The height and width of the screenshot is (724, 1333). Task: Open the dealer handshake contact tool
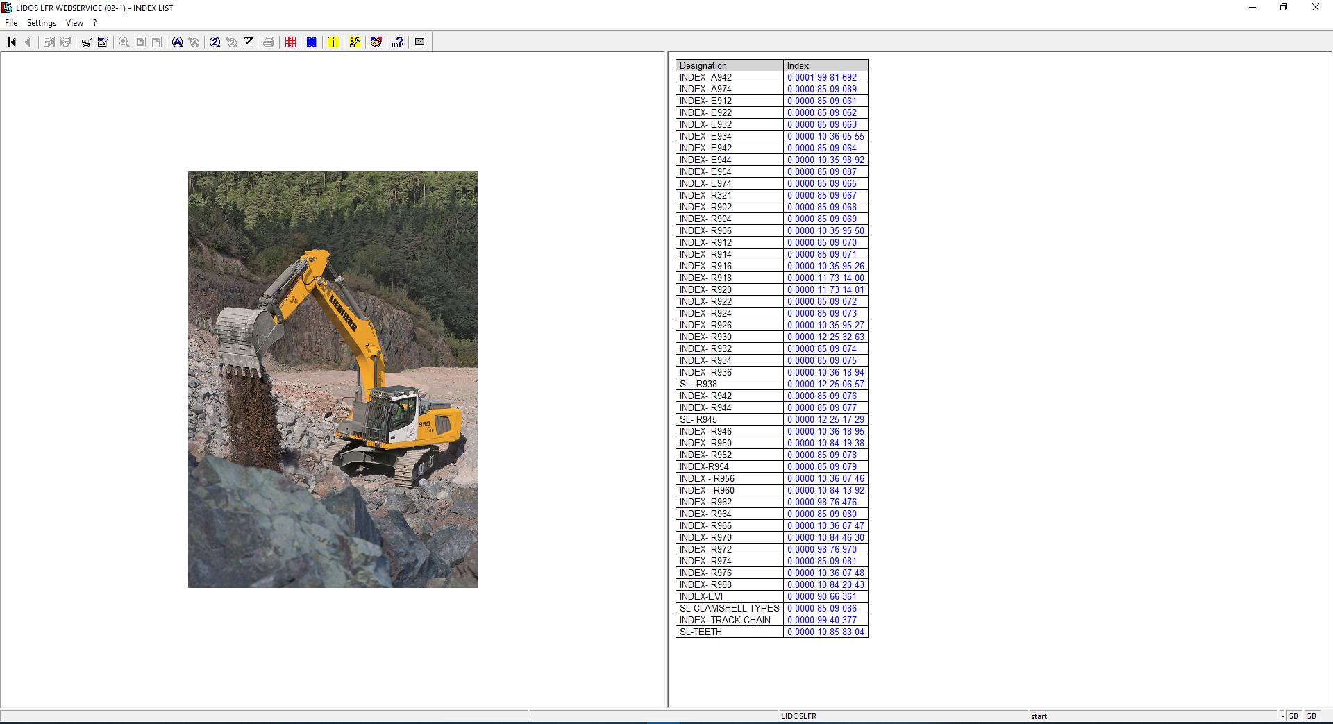pos(376,42)
